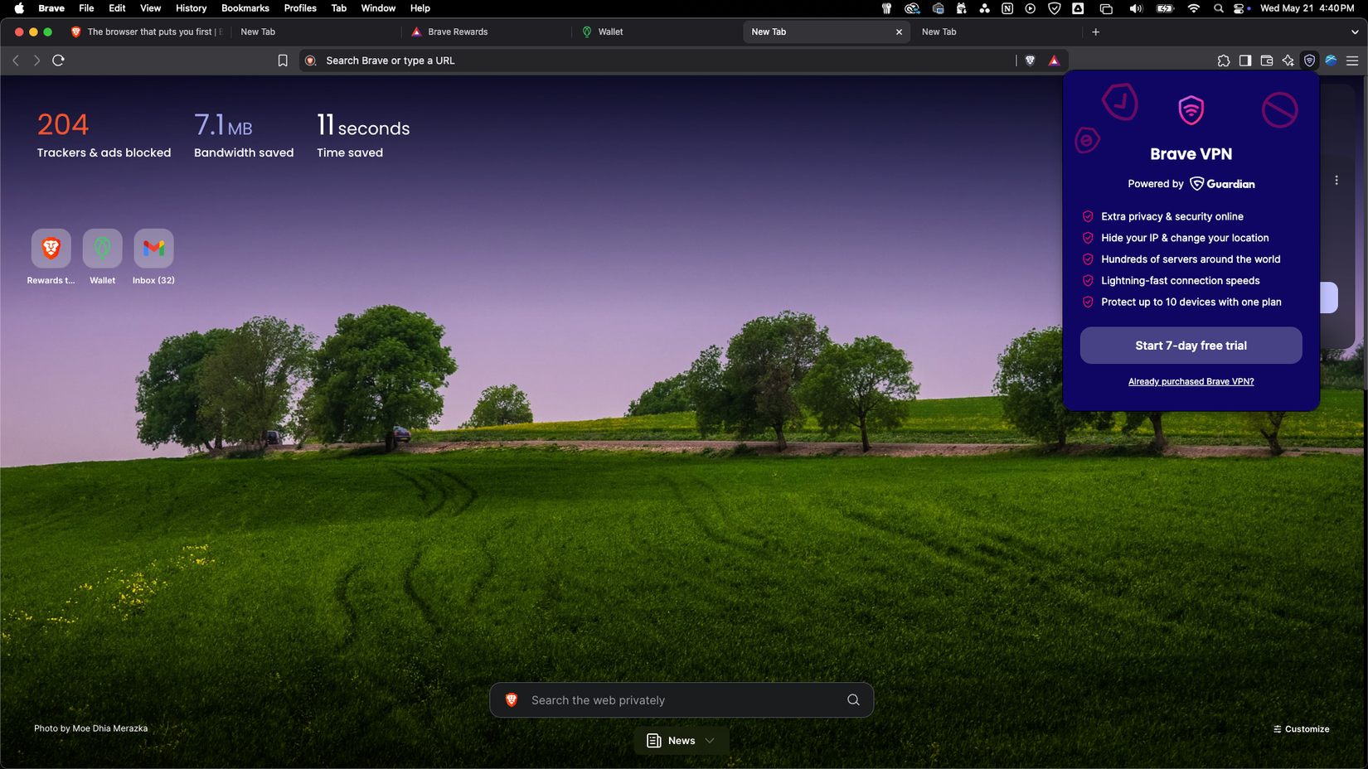Click the 204 Trackers & ads blocked stat
Image resolution: width=1368 pixels, height=769 pixels.
tap(104, 135)
